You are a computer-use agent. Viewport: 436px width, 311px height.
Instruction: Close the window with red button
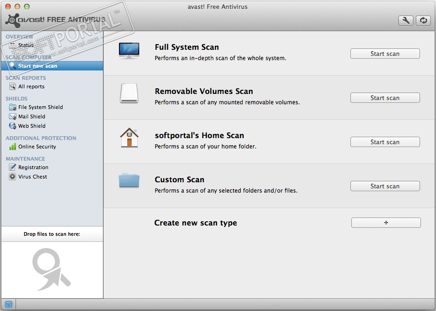[x=8, y=7]
